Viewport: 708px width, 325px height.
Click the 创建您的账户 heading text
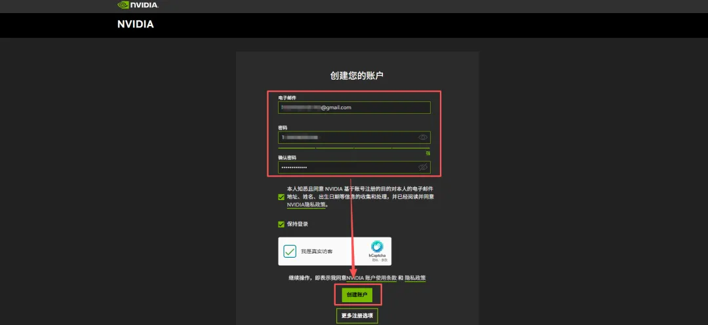357,76
